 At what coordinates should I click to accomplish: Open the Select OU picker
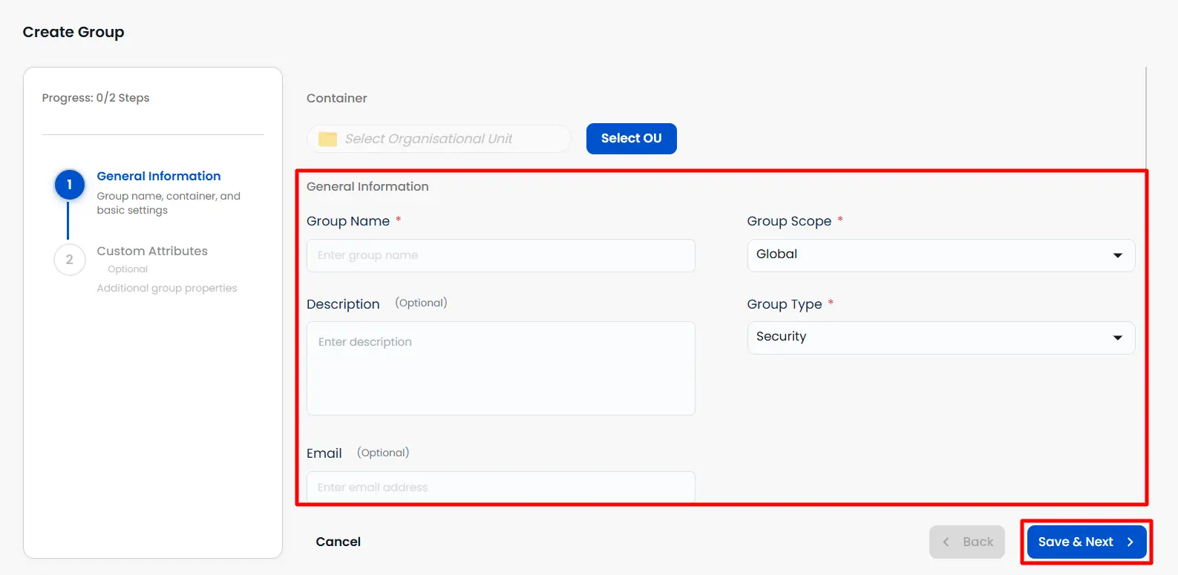click(631, 139)
